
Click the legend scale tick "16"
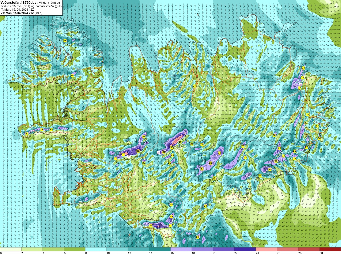(x=172, y=253)
